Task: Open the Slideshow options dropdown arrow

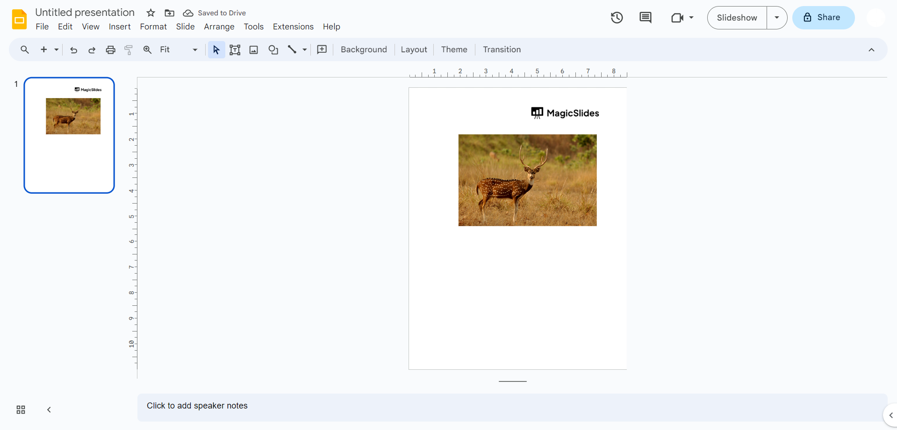Action: pyautogui.click(x=776, y=17)
